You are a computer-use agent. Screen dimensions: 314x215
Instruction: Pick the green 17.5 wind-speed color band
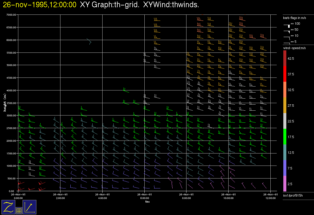click(285, 137)
